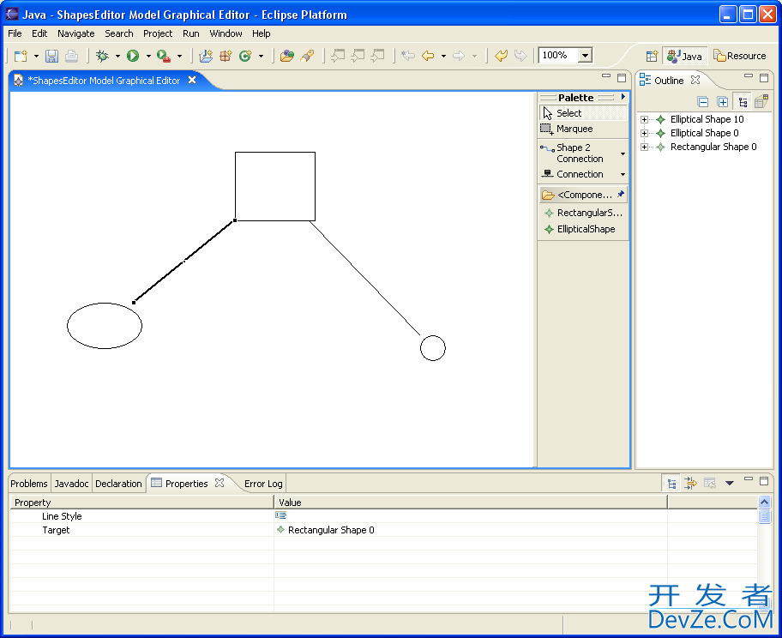Pin the Components palette drawer open
The image size is (782, 638).
tap(621, 195)
